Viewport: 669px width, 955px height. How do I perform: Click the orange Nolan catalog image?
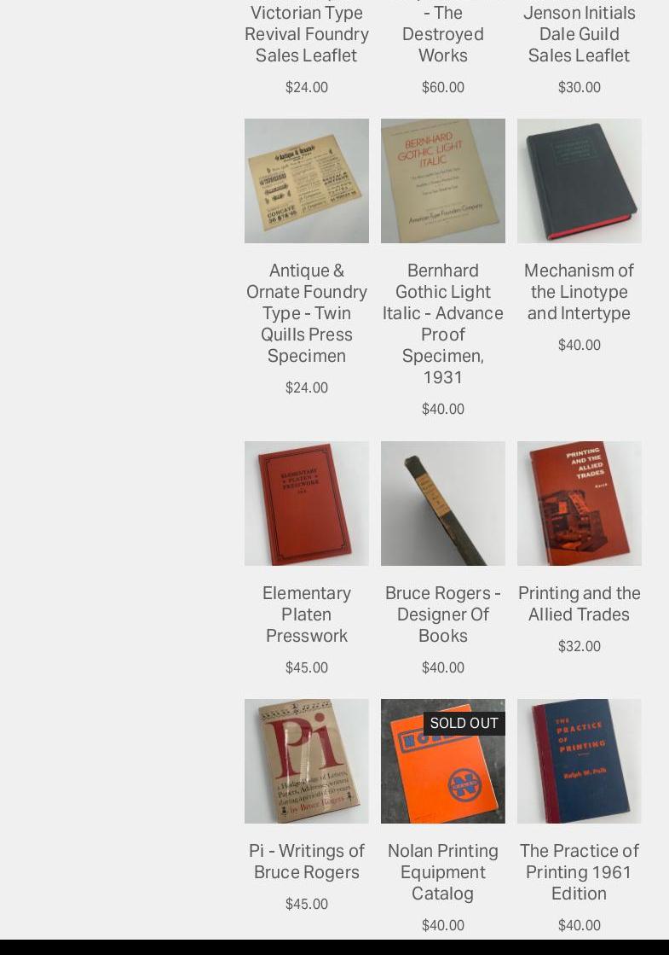coord(443,761)
